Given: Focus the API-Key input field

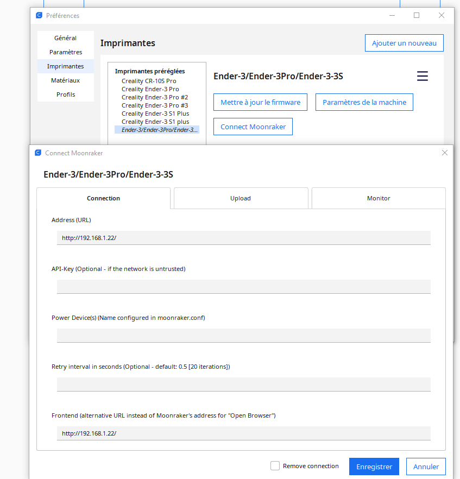Looking at the screenshot, I should click(244, 287).
